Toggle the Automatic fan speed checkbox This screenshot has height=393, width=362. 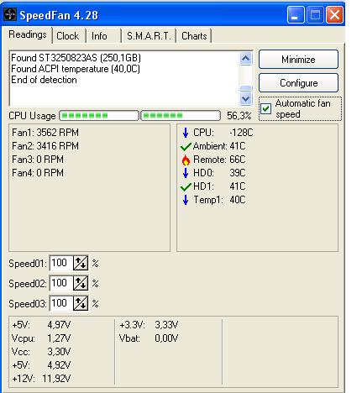click(x=265, y=108)
